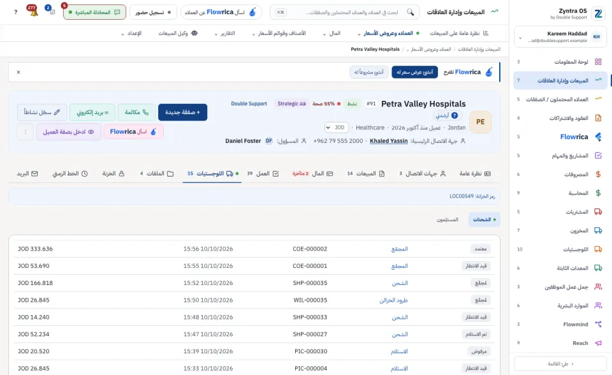Image resolution: width=612 pixels, height=375 pixels.
Task: Expand the الإعداد navigation menu
Action: [x=131, y=33]
